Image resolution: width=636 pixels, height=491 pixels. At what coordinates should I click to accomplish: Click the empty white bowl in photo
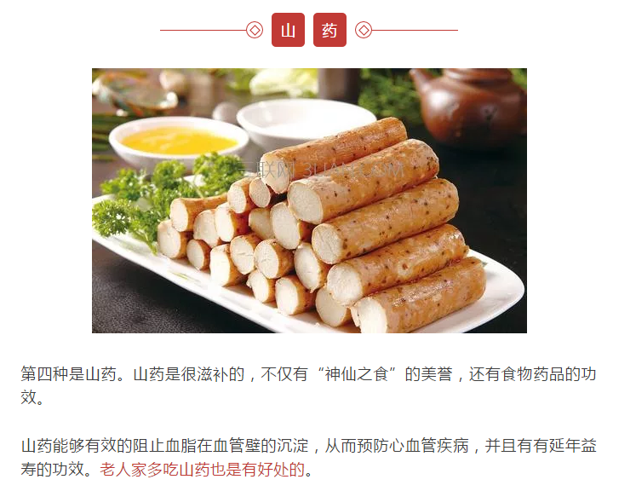302,118
